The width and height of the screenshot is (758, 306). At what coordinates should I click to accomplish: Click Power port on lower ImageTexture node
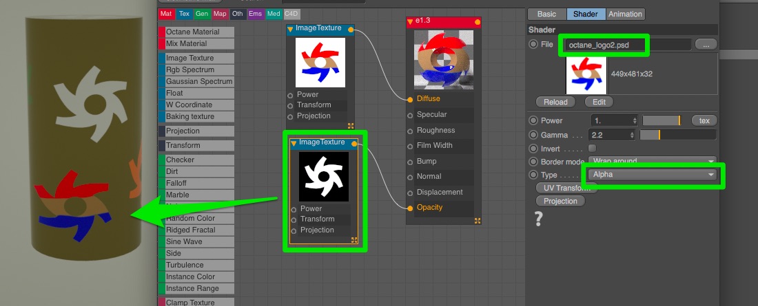[x=294, y=209]
